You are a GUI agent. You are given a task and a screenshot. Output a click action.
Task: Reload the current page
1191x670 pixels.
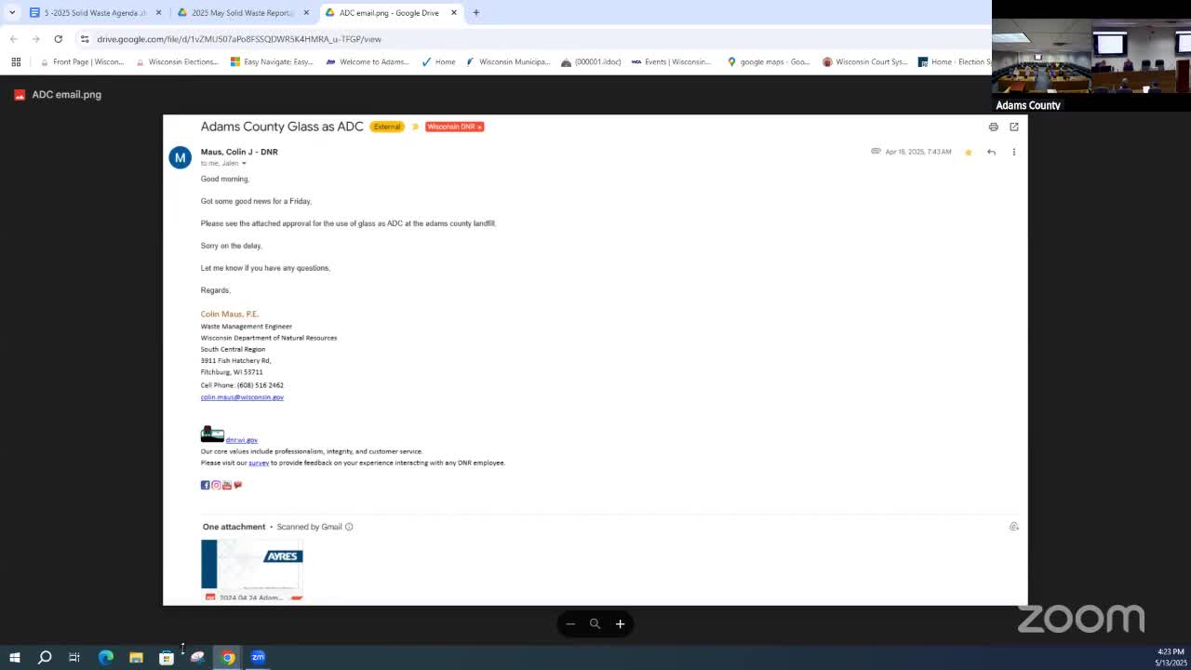(x=58, y=39)
